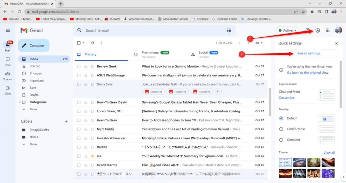Open the Support help icon
The image size is (346, 183).
tap(307, 30)
